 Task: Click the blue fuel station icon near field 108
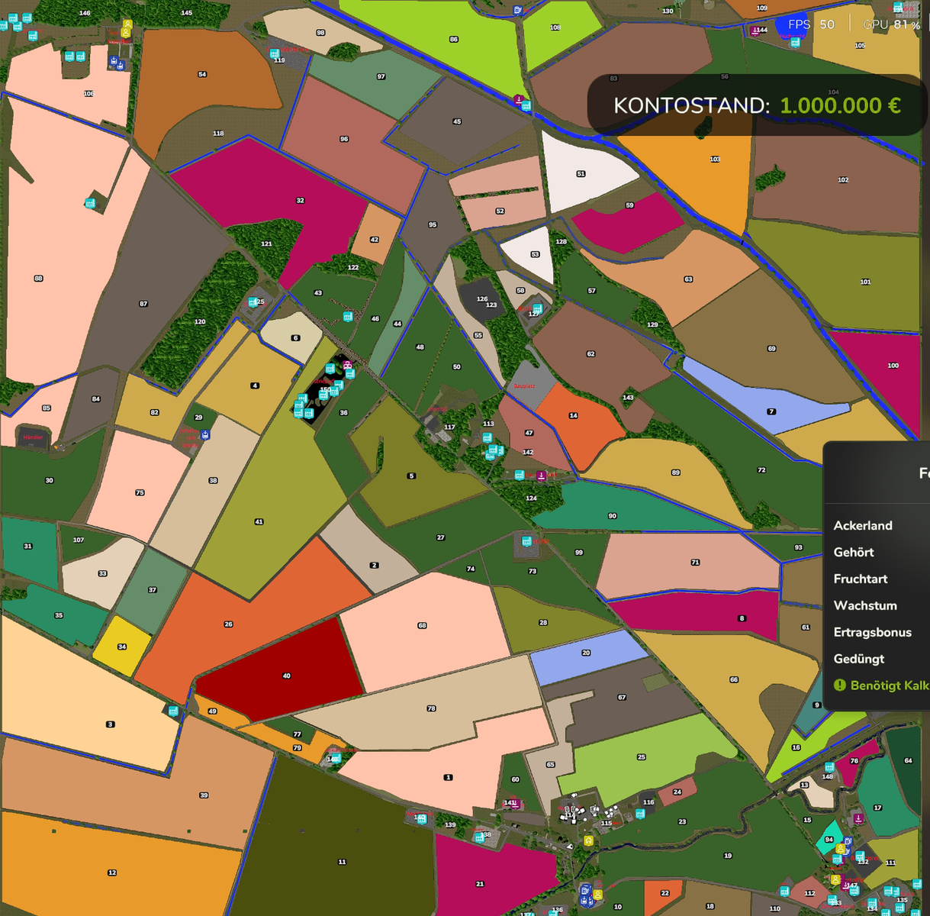tap(518, 10)
